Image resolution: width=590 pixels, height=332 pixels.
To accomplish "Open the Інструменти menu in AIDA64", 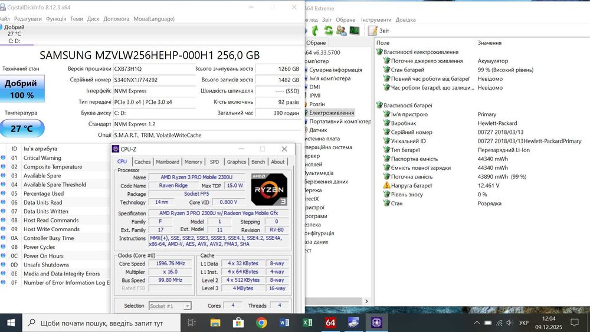I will [x=376, y=19].
